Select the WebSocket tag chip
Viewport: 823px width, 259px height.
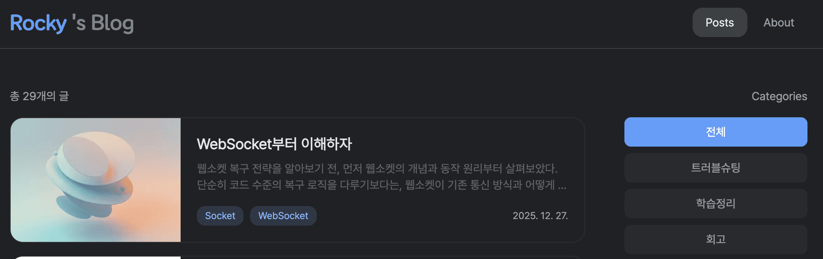tap(283, 216)
